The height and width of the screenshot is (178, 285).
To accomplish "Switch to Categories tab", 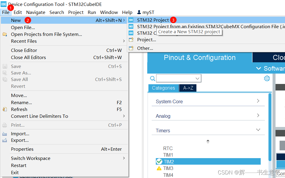I will 164,88.
